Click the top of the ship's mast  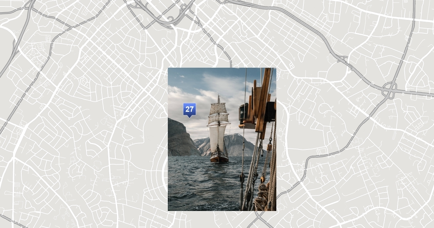(218, 97)
